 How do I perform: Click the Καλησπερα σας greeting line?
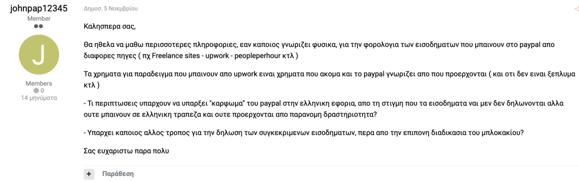(x=109, y=26)
